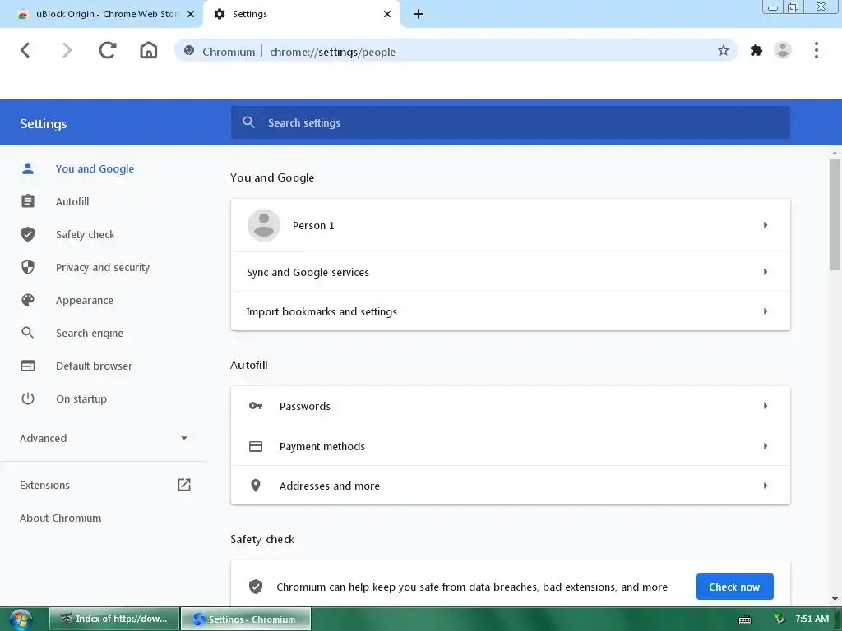Open the Windows Start button

[x=21, y=619]
